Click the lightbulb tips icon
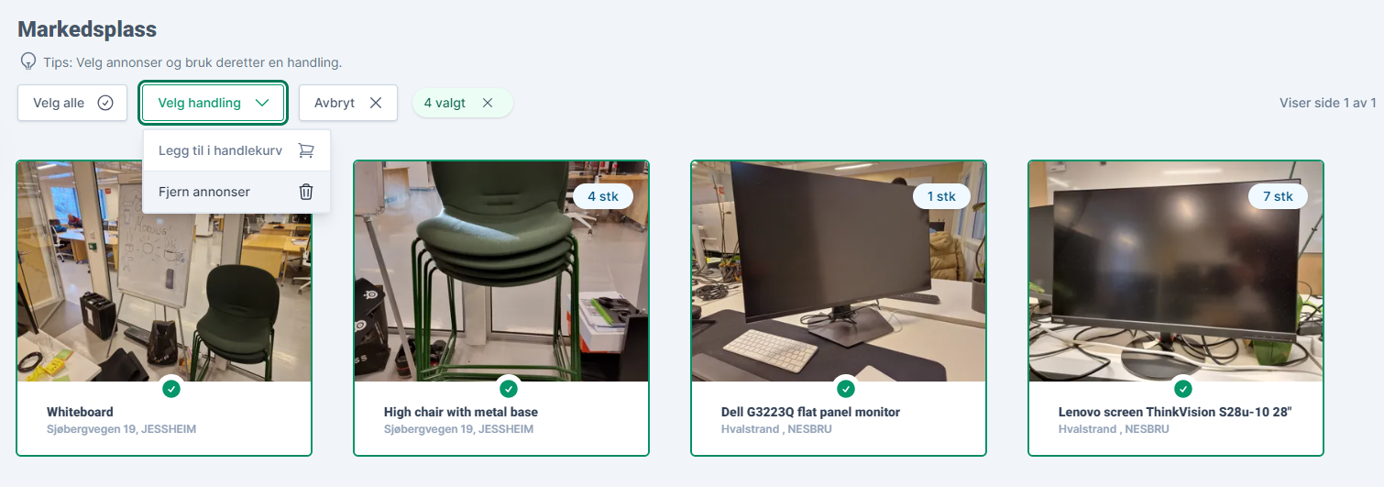Screen dimensions: 1384x487 point(28,61)
